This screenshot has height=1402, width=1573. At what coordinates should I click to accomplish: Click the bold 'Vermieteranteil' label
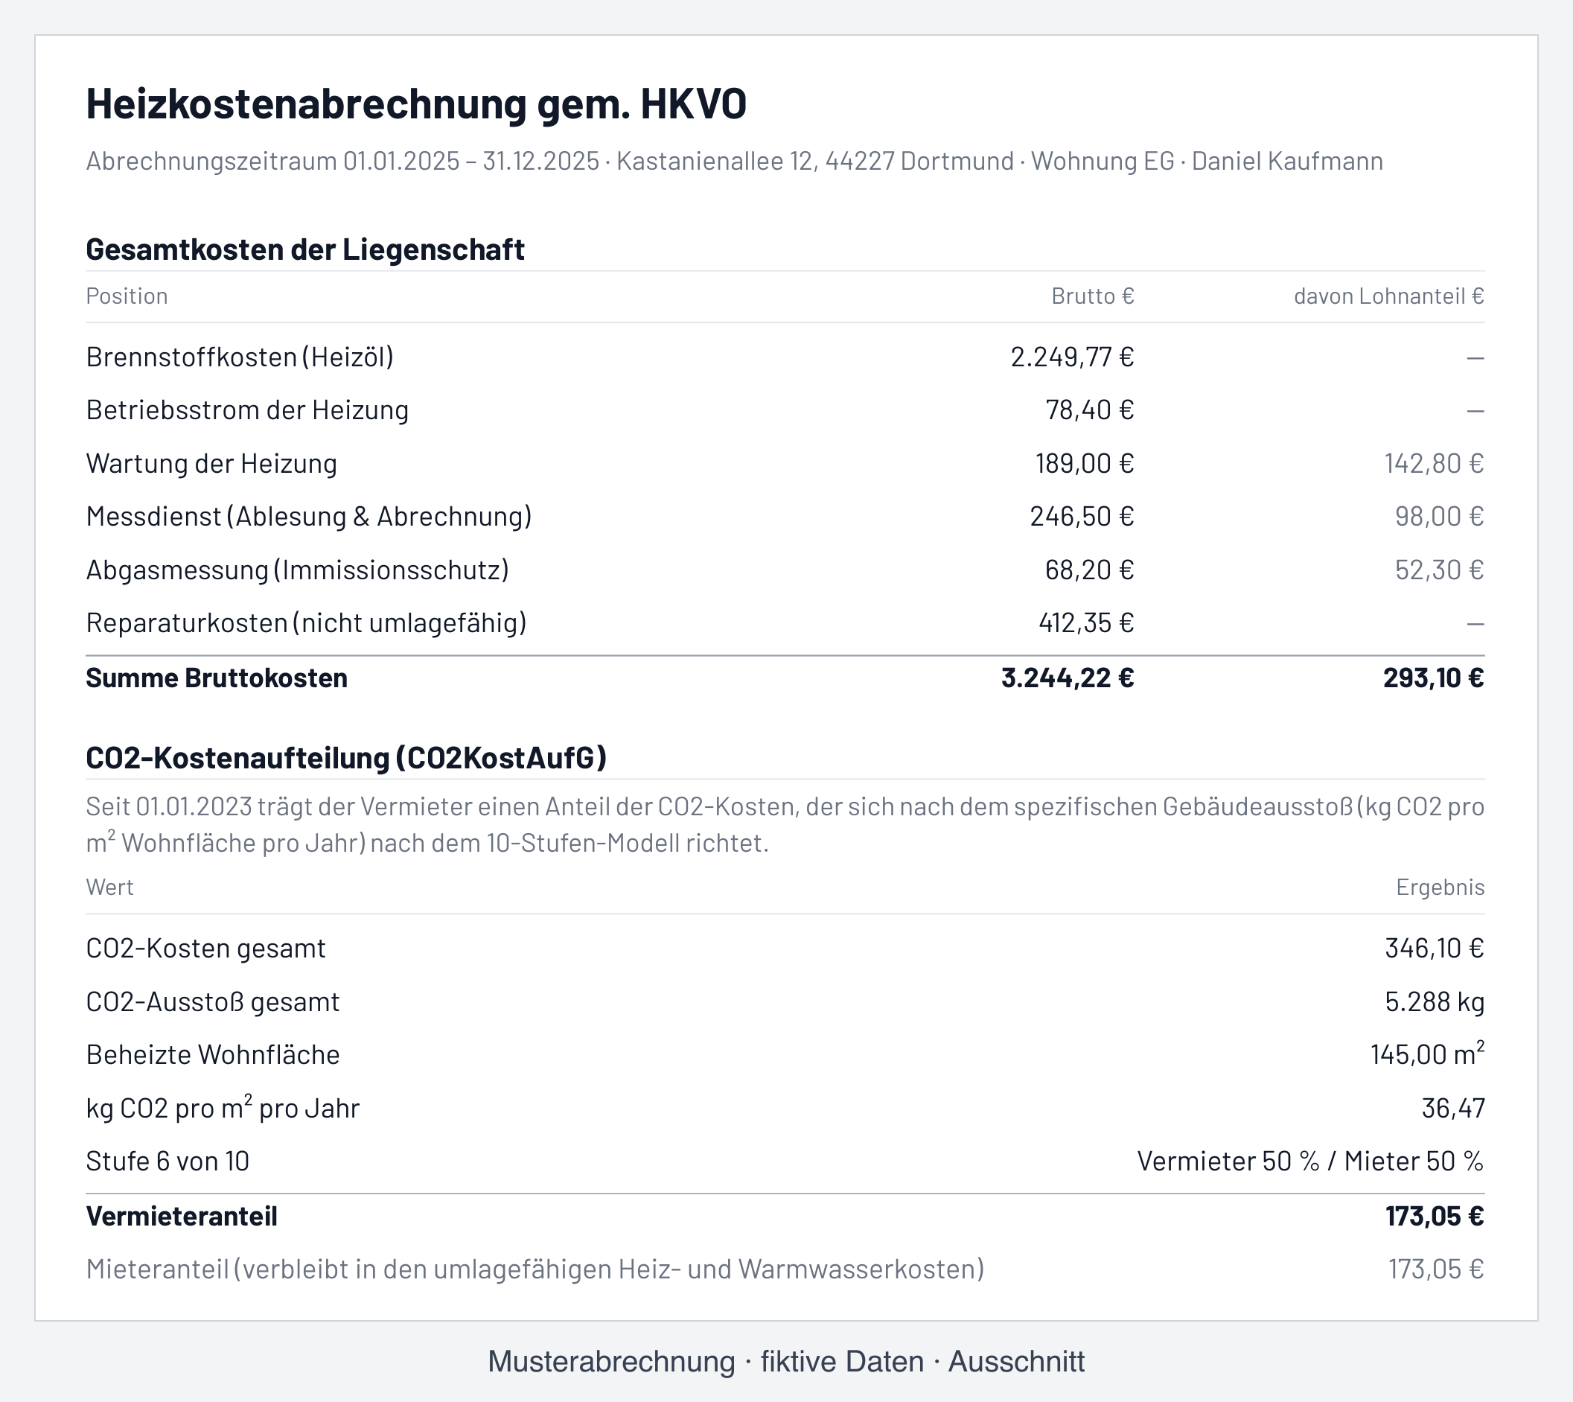tap(181, 1217)
